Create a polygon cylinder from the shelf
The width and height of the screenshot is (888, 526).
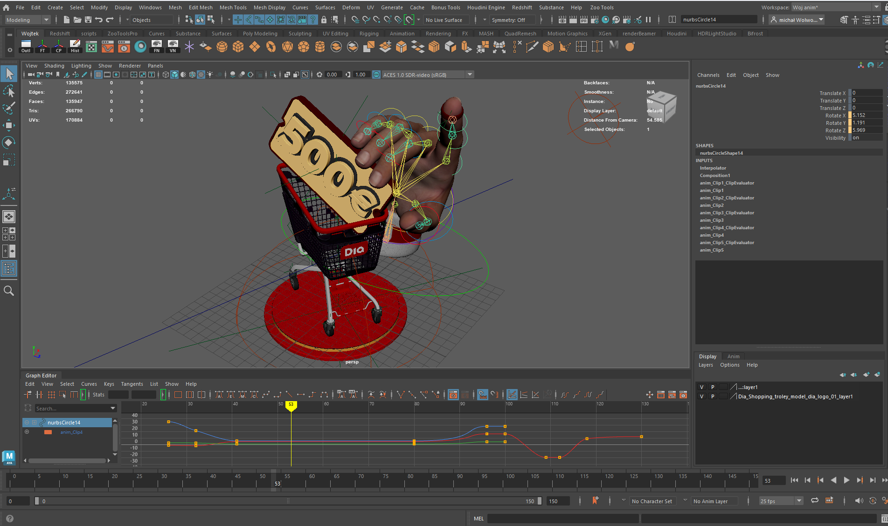tap(320, 47)
